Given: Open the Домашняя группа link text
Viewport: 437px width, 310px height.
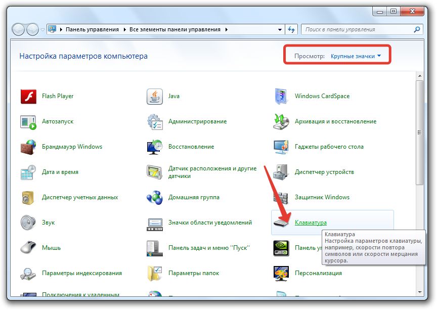Looking at the screenshot, I should pos(194,197).
